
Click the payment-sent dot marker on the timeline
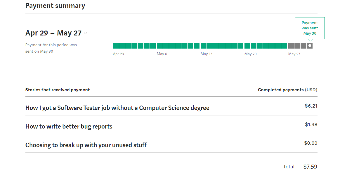(x=310, y=46)
